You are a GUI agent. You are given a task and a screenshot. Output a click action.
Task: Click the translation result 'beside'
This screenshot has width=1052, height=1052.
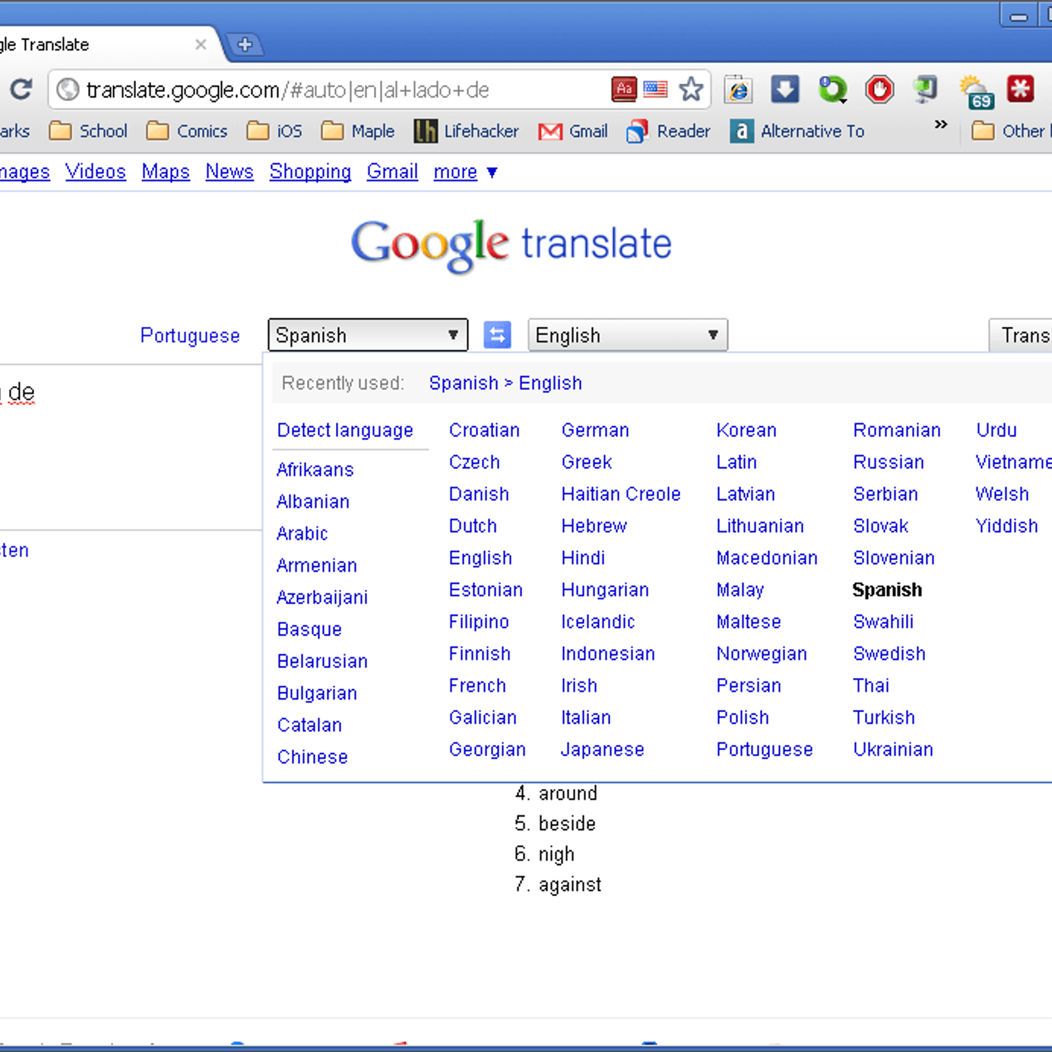coord(567,823)
